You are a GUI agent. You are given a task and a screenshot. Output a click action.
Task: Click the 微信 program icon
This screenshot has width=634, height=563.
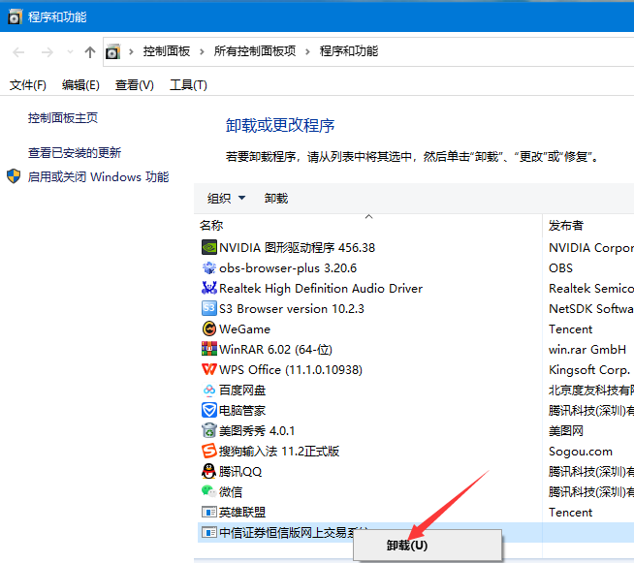pos(209,491)
